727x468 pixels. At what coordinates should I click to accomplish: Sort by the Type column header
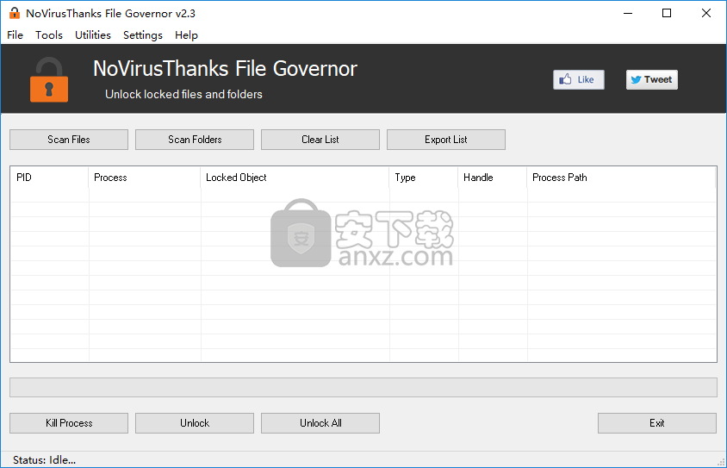pyautogui.click(x=424, y=178)
